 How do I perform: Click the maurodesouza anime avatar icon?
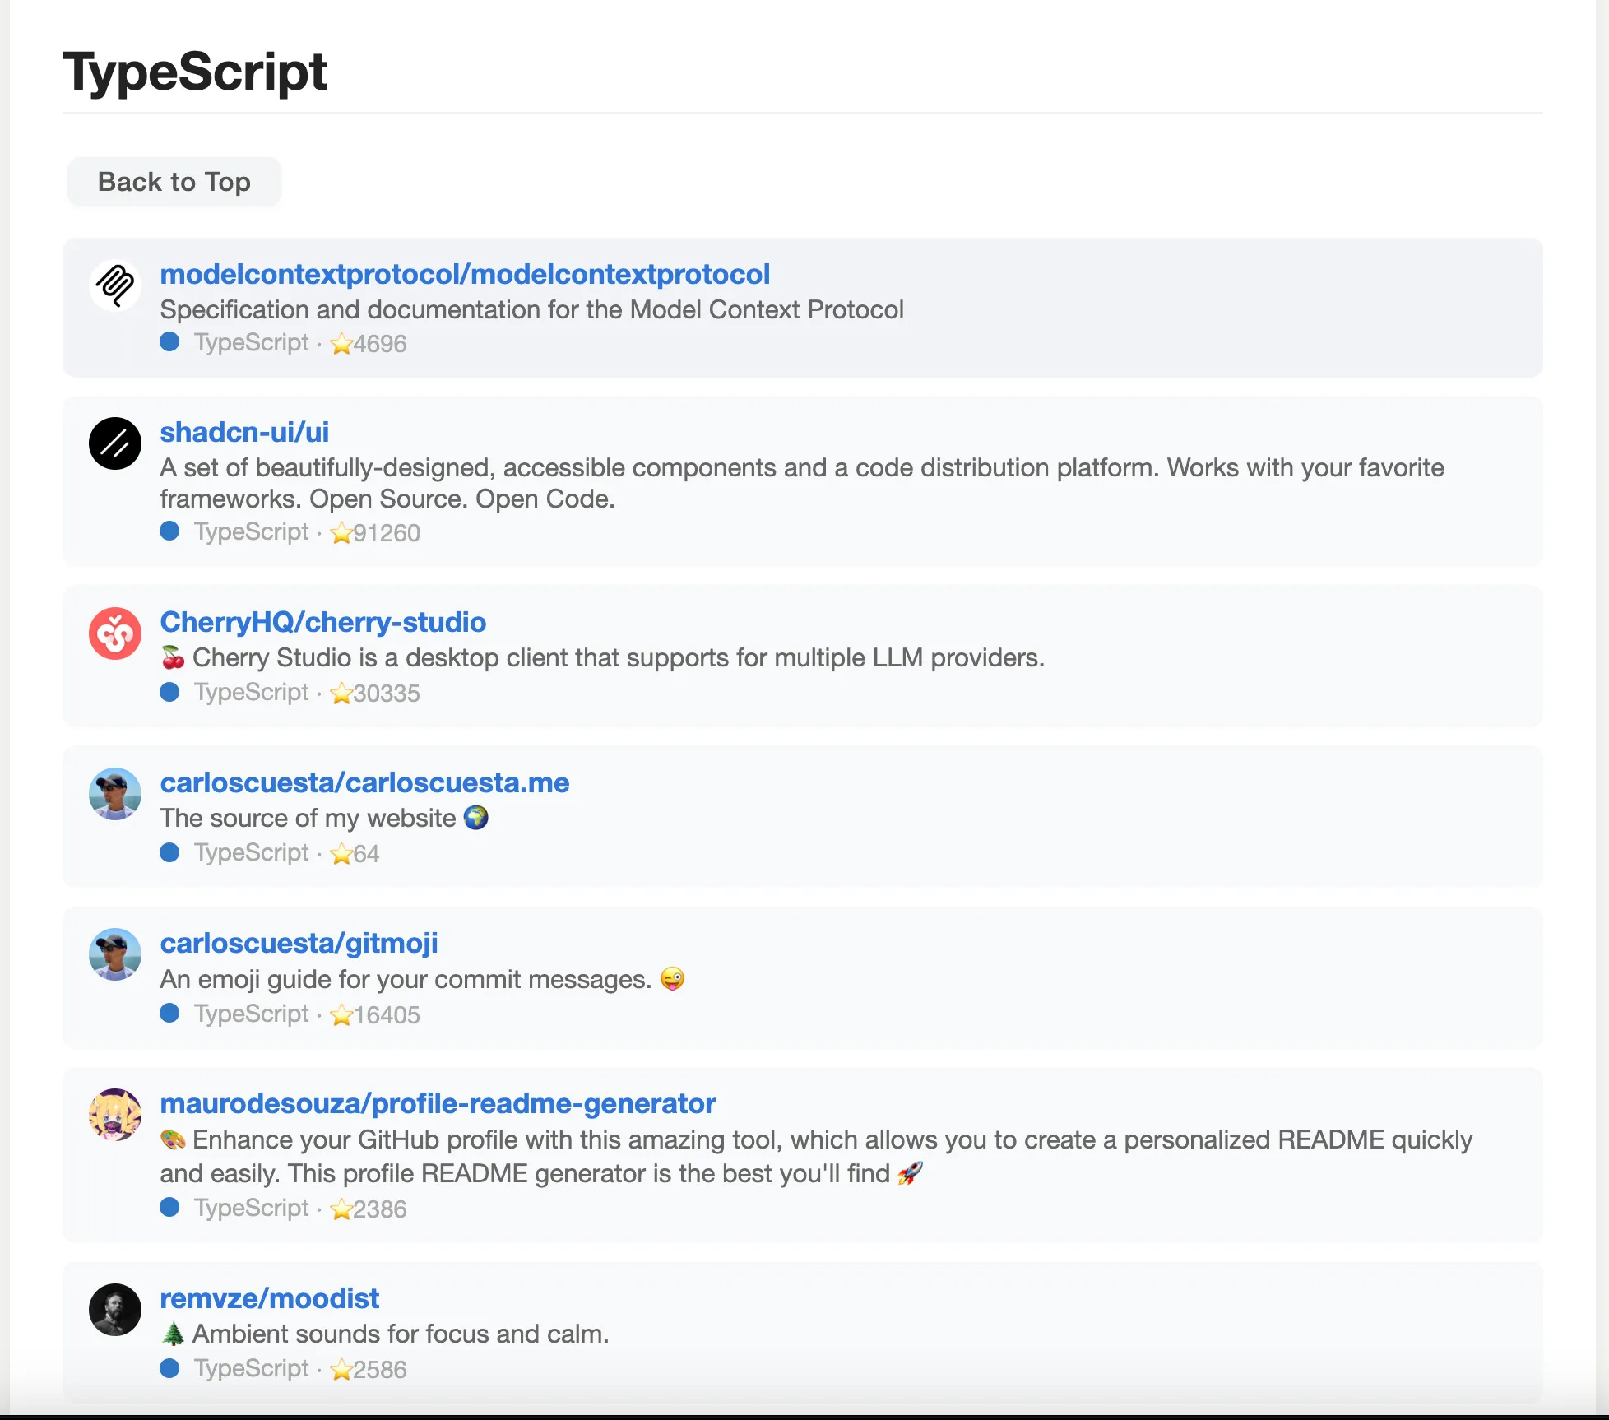115,1115
